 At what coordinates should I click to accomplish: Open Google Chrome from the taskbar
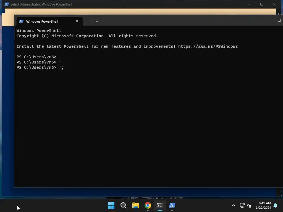click(148, 205)
